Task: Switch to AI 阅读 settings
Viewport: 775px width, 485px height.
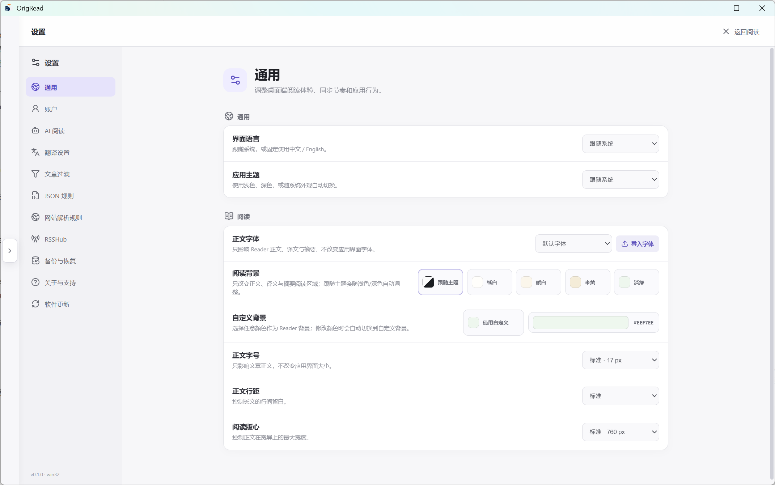Action: click(x=71, y=131)
